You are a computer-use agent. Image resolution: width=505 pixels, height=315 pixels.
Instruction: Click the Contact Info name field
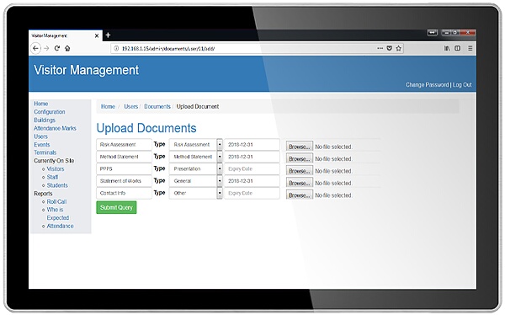pos(124,193)
